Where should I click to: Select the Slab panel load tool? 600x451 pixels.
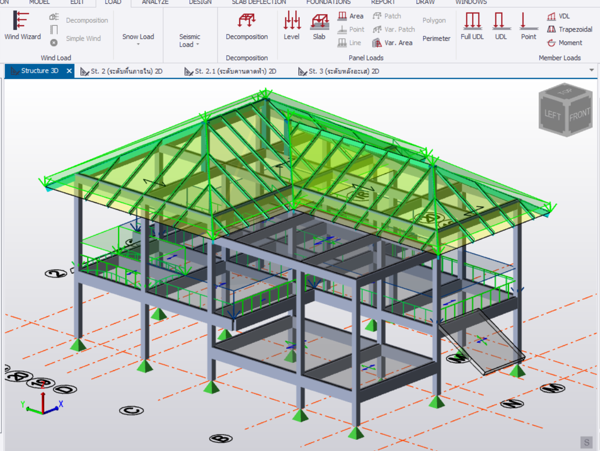tap(319, 25)
